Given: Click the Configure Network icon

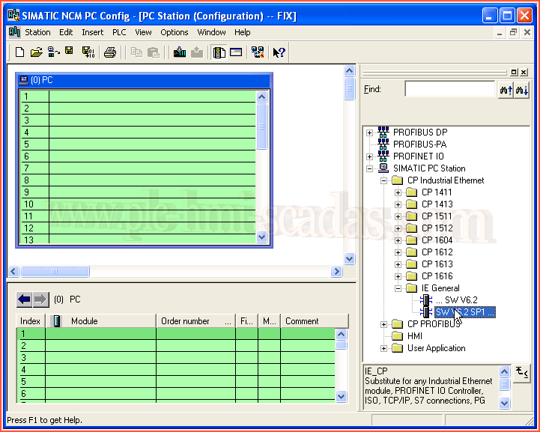Looking at the screenshot, I should coord(258,52).
